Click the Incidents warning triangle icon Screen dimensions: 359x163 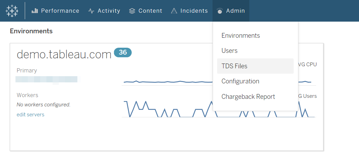tap(174, 11)
